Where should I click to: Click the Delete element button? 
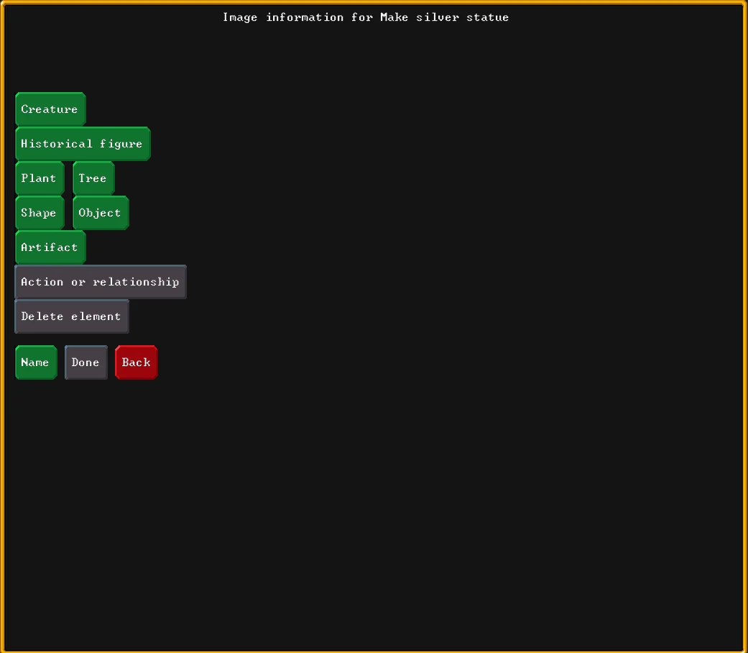point(72,316)
